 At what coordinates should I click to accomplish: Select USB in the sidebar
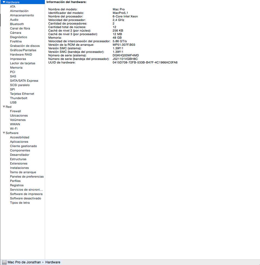coord(13,103)
